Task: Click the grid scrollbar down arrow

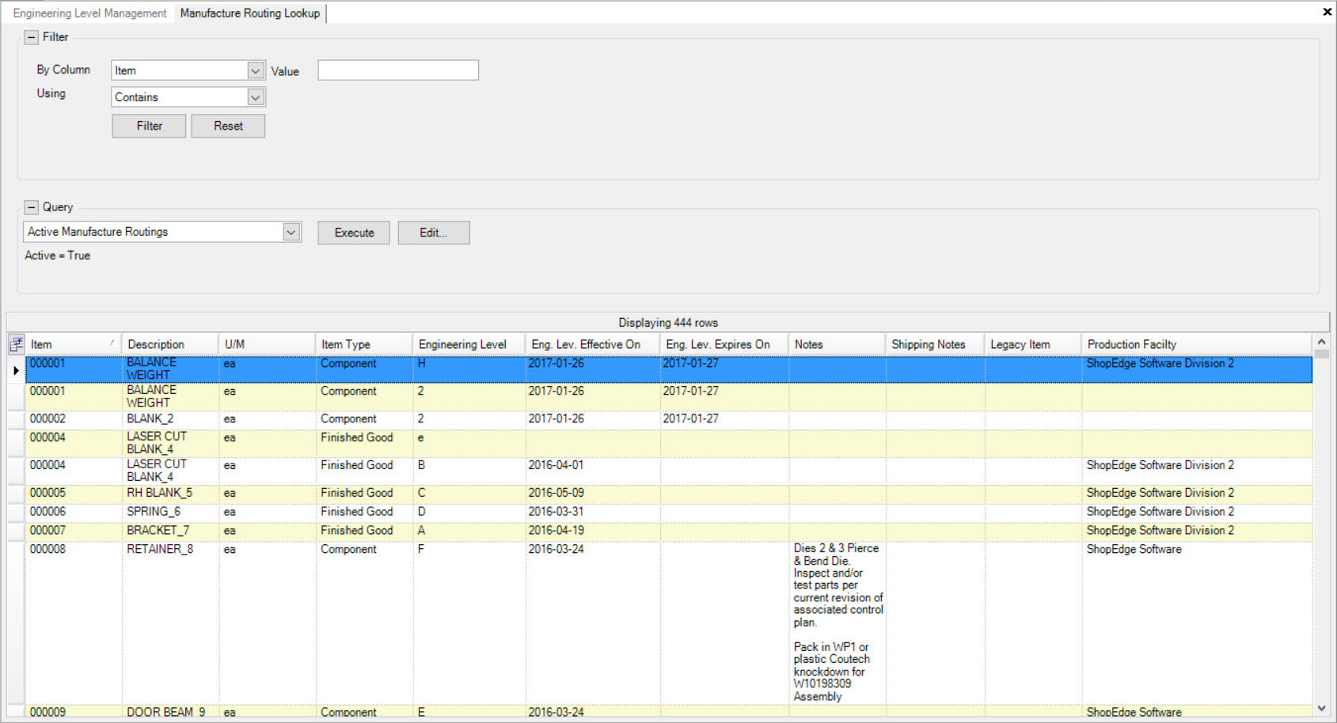Action: click(x=1321, y=709)
